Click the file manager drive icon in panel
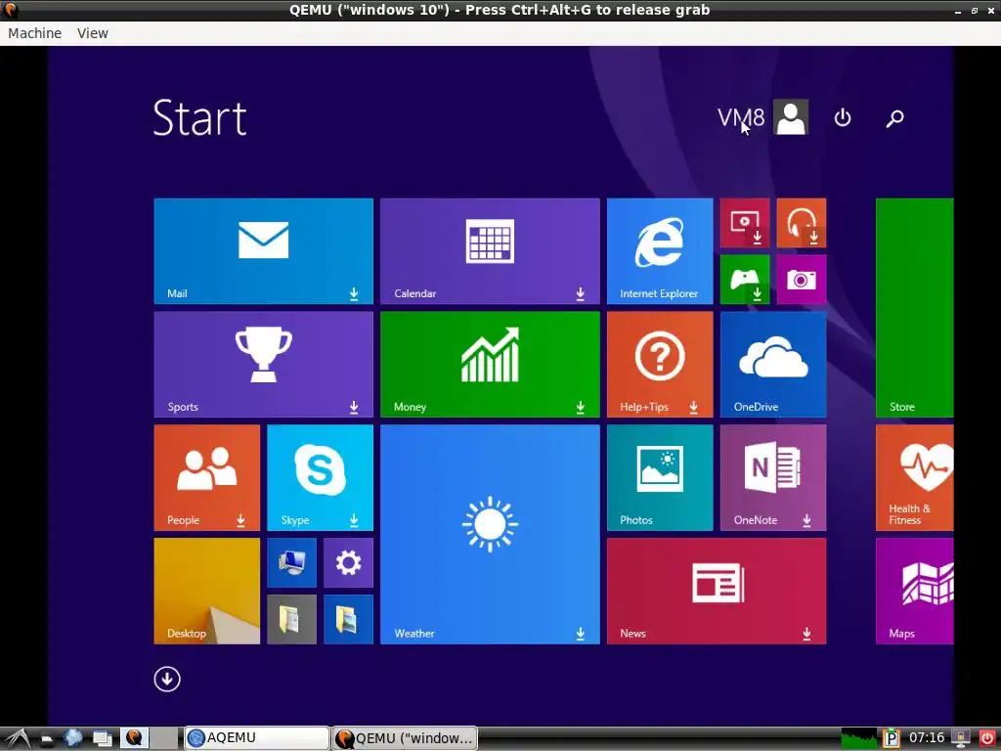 (47, 739)
